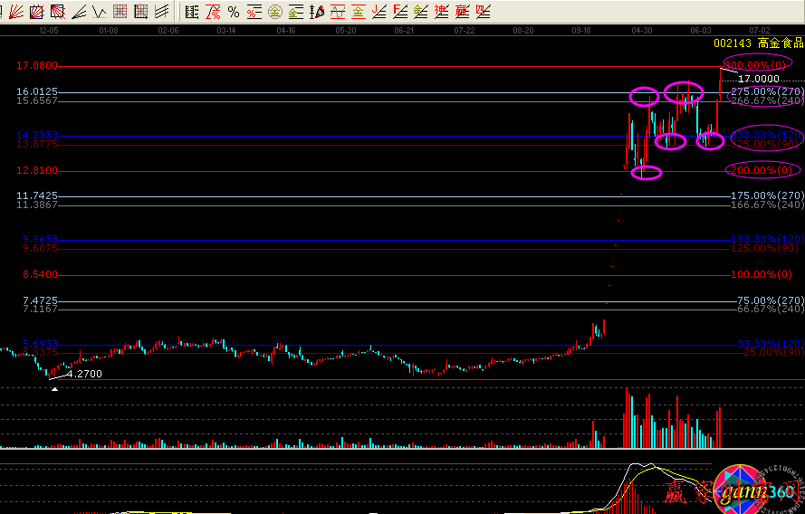Select the boxed Gann fan square tool
The height and width of the screenshot is (514, 805).
[34, 12]
